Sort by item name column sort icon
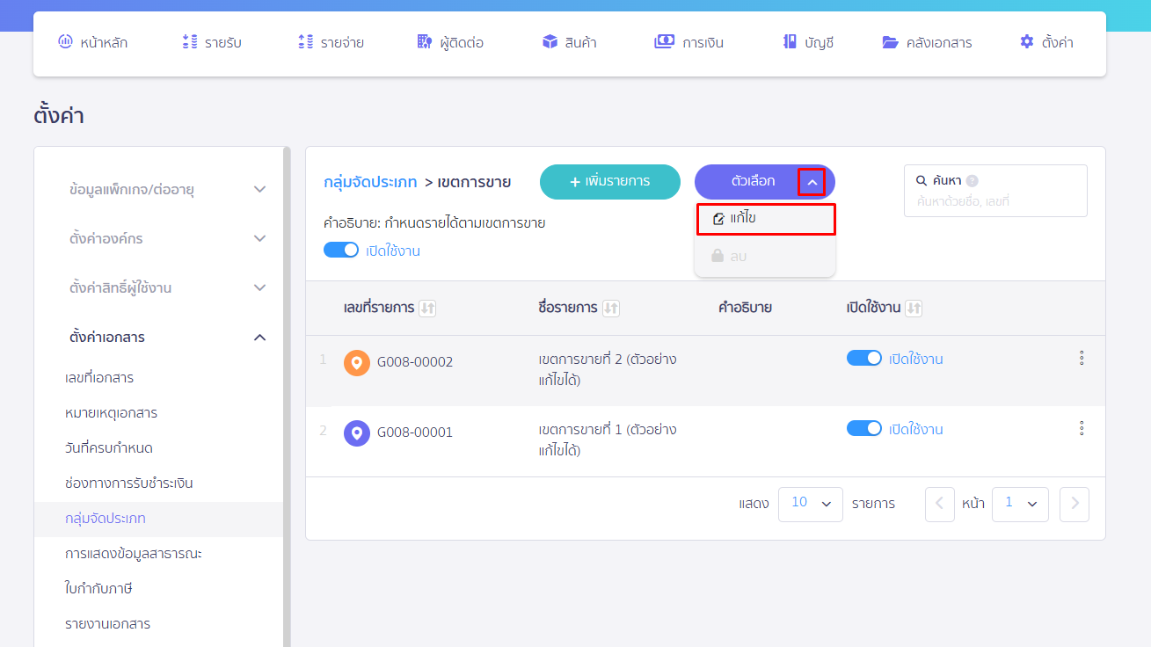Viewport: 1151px width, 647px height. pos(611,308)
